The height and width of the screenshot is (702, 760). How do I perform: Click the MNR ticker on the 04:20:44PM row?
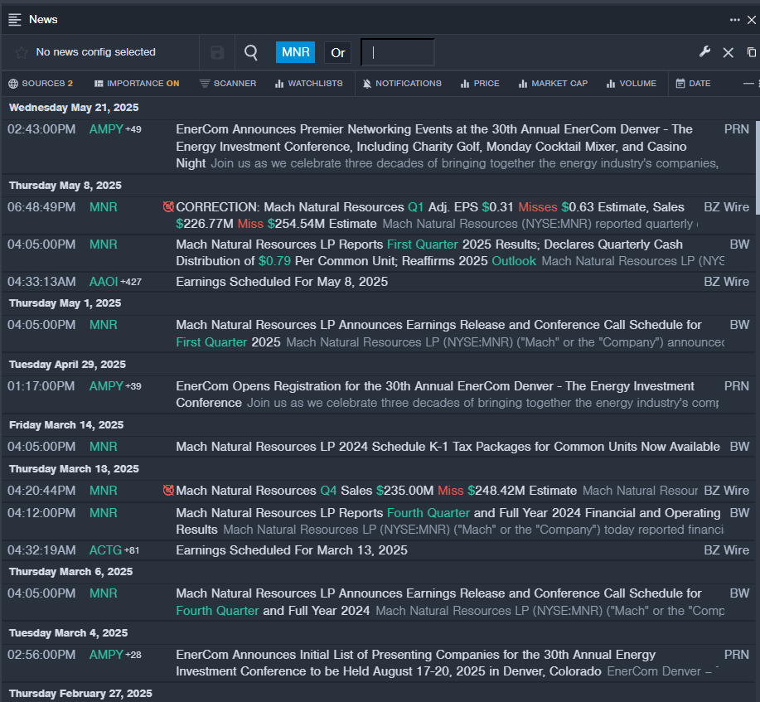(x=104, y=491)
